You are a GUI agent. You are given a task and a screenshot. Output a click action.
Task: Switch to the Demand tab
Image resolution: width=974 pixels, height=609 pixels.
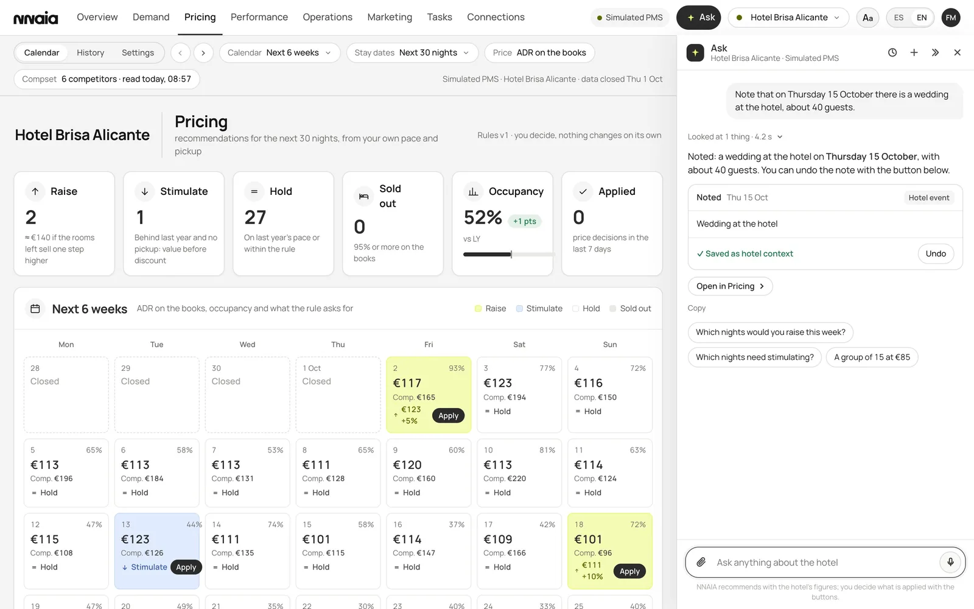coord(151,17)
